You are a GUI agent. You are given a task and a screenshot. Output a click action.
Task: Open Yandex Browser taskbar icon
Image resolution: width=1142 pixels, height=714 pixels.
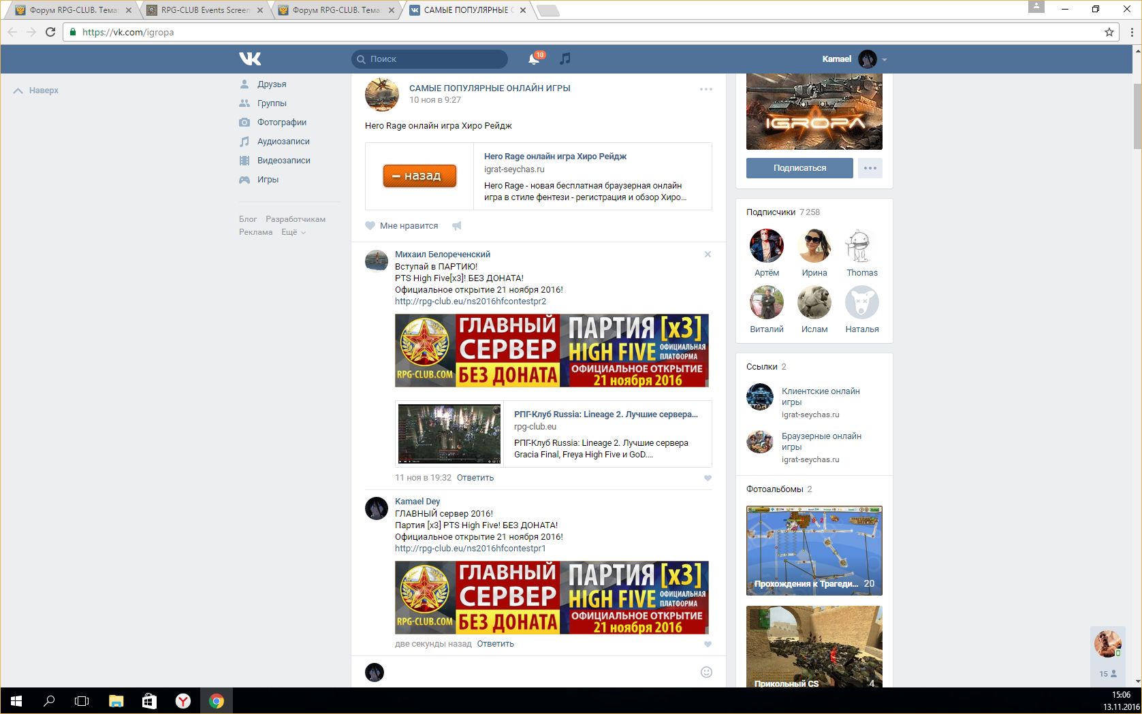coord(183,701)
